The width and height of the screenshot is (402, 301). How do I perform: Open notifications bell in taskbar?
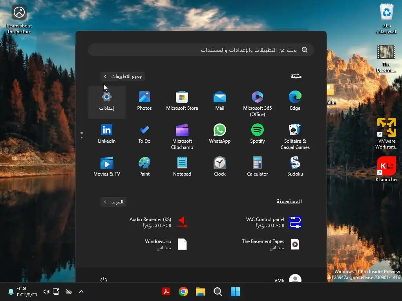coord(11,292)
